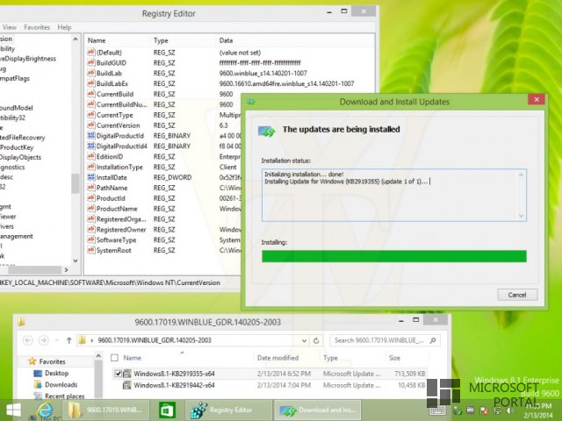Open Recent places in Explorer sidebar
Viewport: 562px width, 421px height.
coord(64,396)
